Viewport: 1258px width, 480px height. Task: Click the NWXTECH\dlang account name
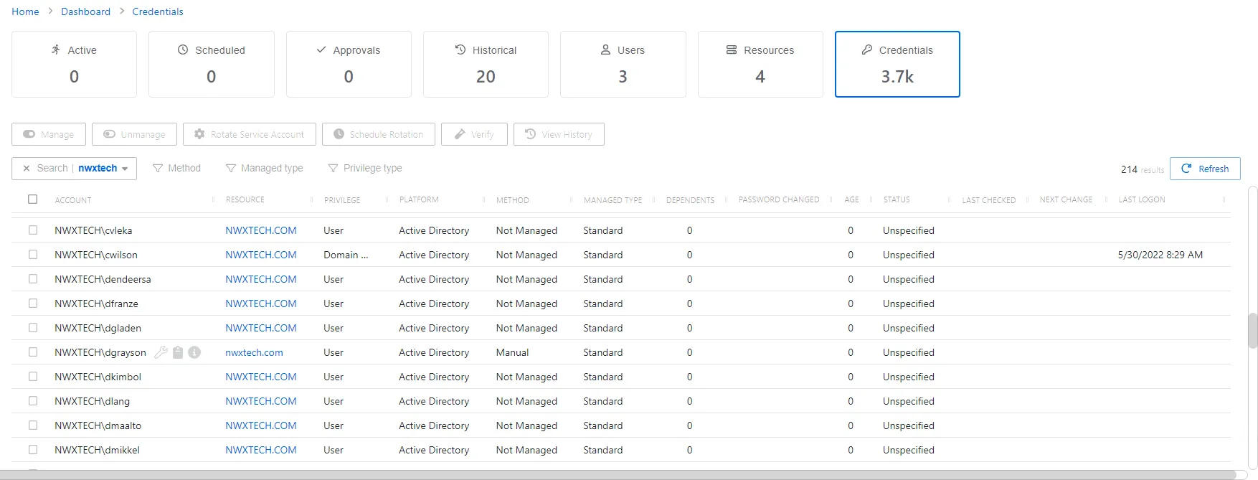(92, 401)
